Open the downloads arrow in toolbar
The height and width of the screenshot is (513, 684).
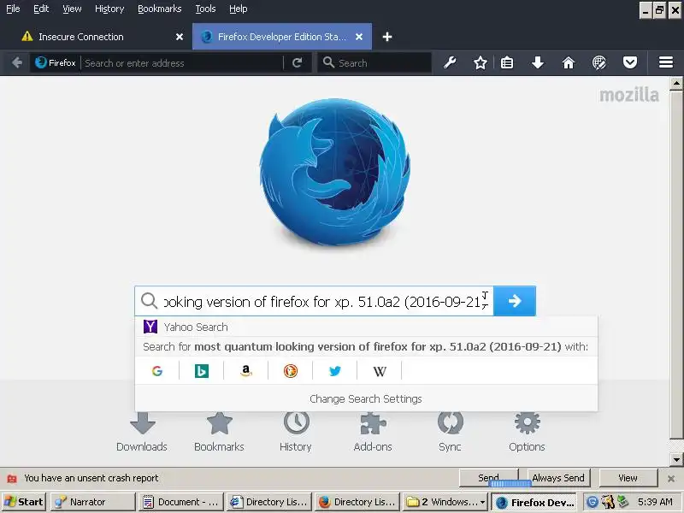click(x=538, y=62)
